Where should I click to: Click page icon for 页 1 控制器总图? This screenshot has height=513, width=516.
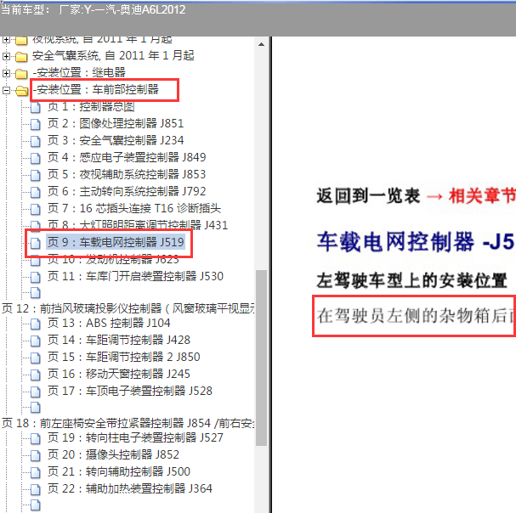(x=35, y=107)
